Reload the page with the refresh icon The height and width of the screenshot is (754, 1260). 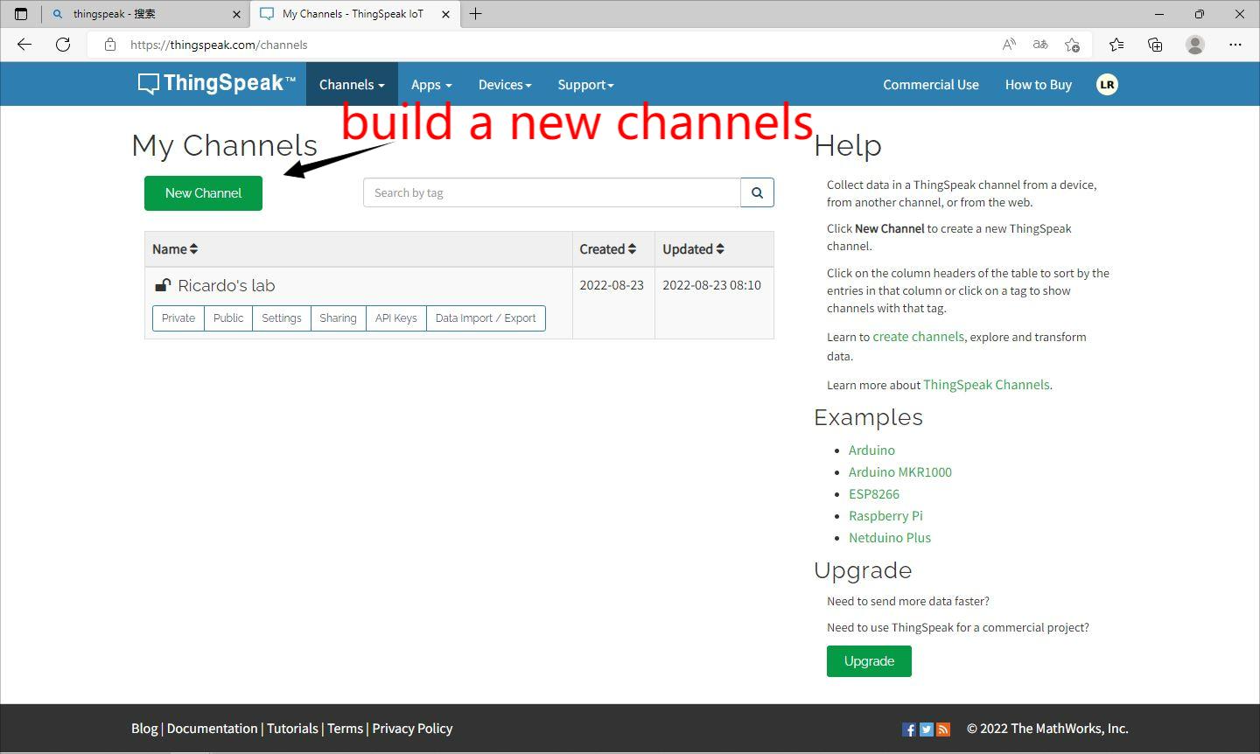click(63, 45)
